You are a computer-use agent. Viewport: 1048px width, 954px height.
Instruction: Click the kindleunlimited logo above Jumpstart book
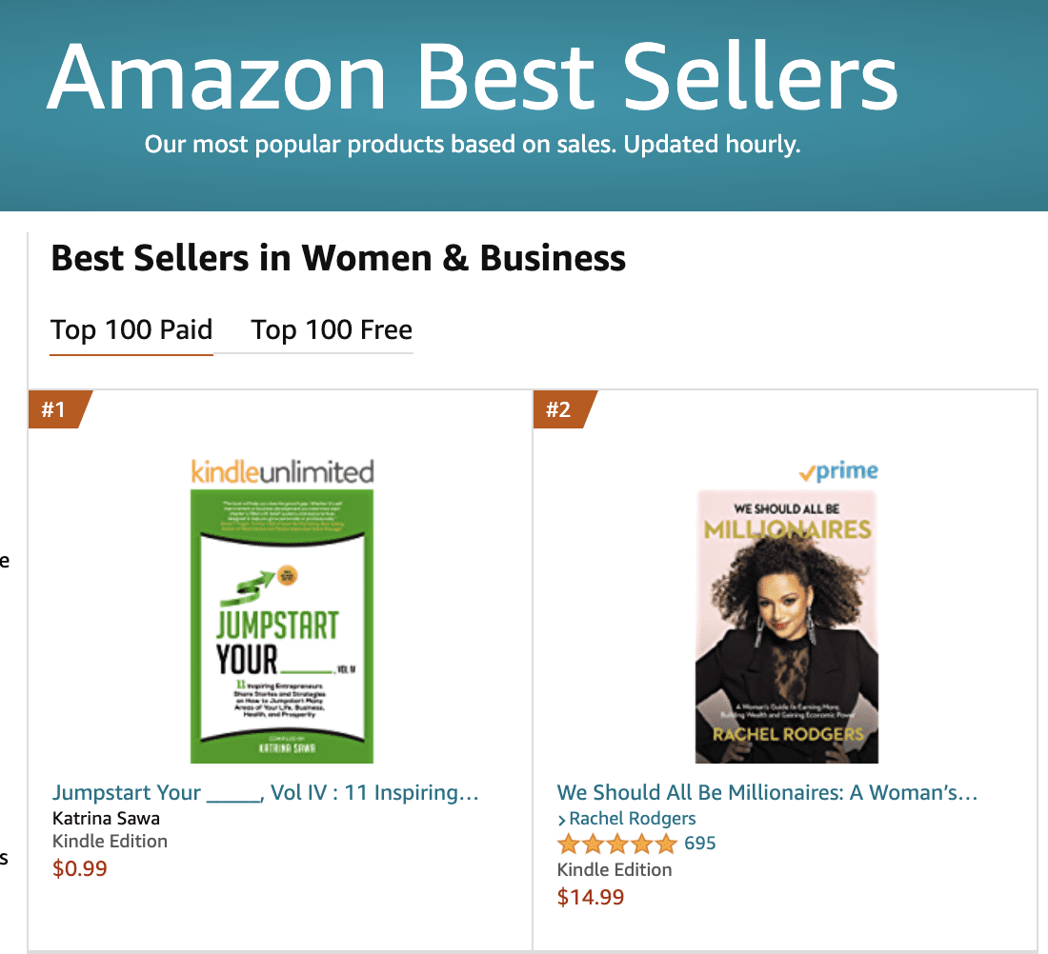click(282, 470)
